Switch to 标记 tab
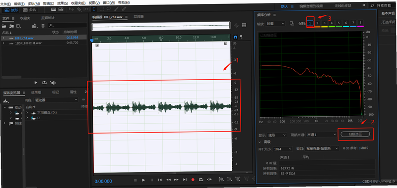Image resolution: width=397 pixels, height=188 pixels. pyautogui.click(x=56, y=93)
